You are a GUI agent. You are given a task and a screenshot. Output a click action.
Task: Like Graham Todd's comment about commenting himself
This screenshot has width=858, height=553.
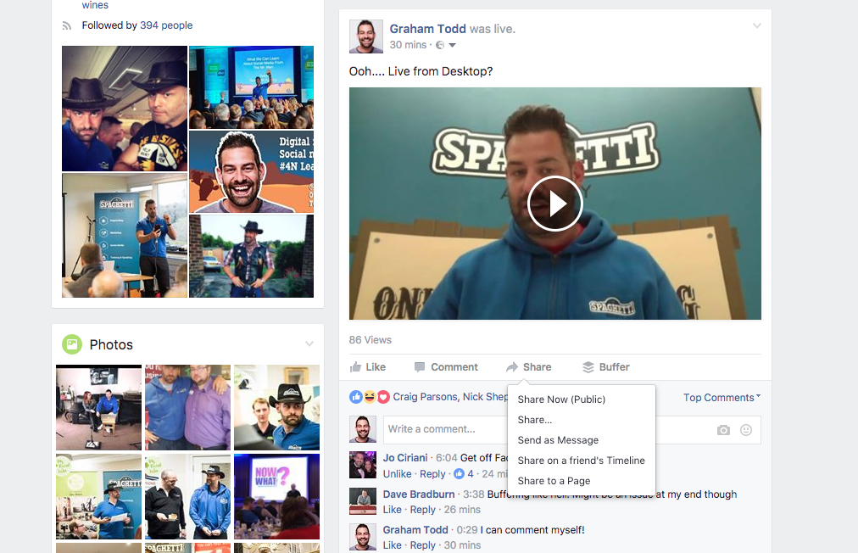[x=392, y=545]
